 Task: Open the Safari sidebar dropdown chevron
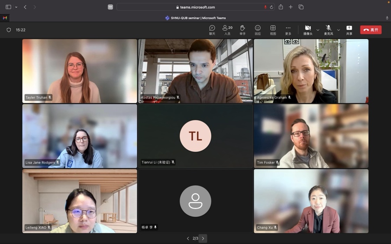(16, 7)
